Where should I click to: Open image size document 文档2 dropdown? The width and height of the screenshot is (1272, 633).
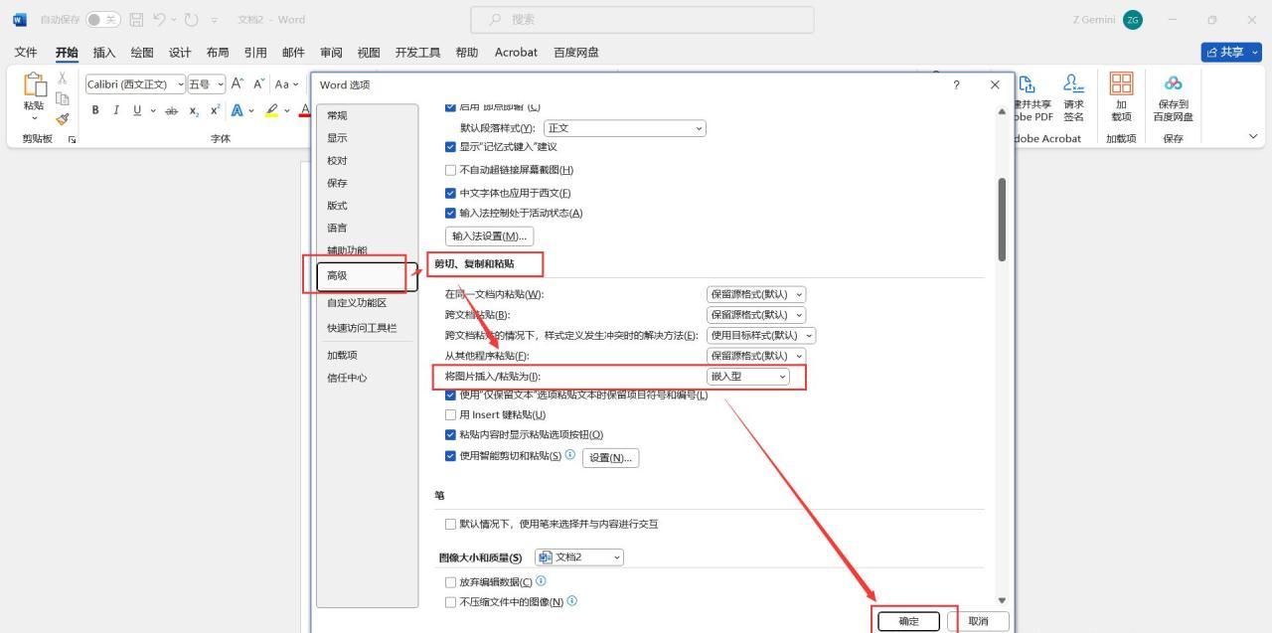tap(579, 557)
